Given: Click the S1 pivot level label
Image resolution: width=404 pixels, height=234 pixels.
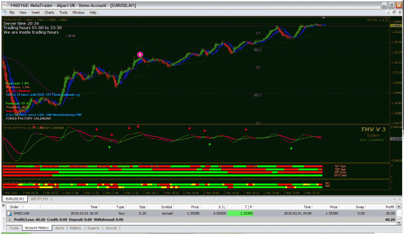Looking at the screenshot, I should [258, 33].
